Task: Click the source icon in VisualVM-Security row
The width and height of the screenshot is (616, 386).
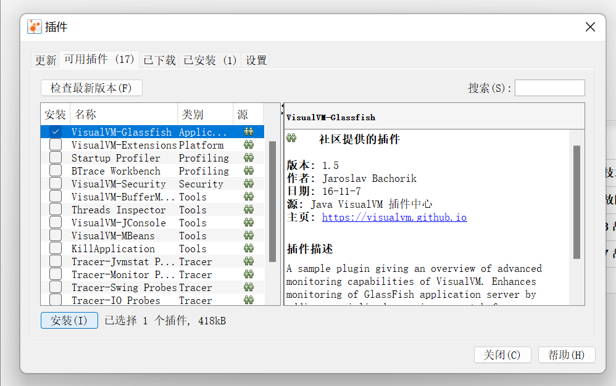Action: pyautogui.click(x=249, y=184)
